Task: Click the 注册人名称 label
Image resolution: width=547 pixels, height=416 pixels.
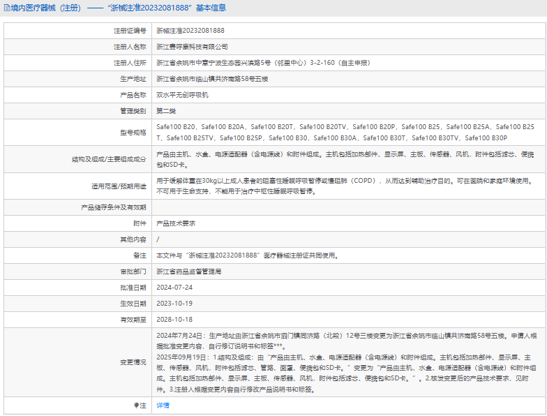Action: [130, 47]
